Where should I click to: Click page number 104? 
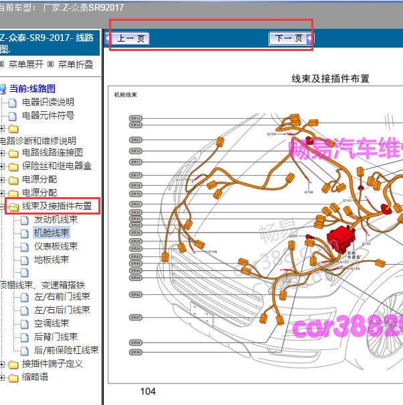[x=148, y=392]
